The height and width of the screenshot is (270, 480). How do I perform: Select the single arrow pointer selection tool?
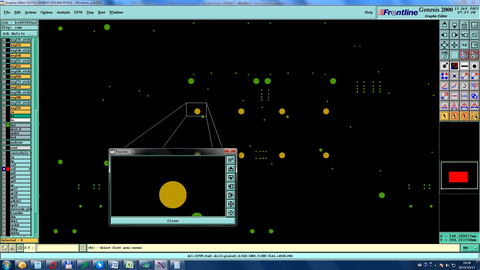pyautogui.click(x=444, y=116)
